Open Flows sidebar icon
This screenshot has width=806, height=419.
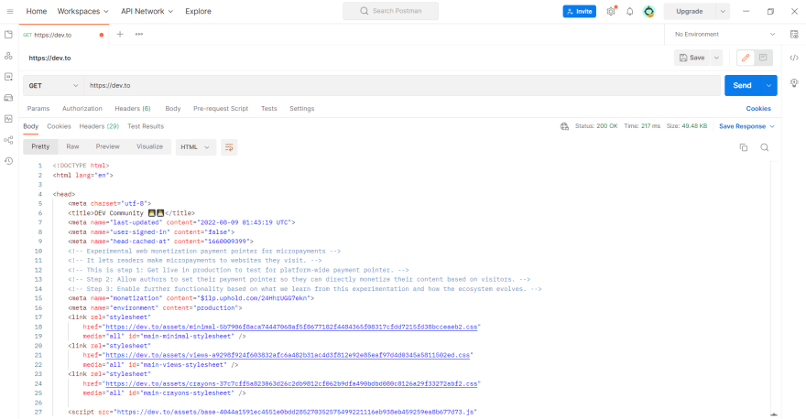9,140
